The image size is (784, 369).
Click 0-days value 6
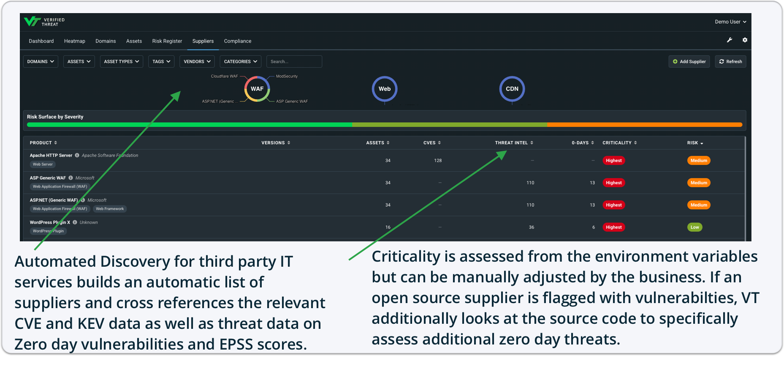point(594,227)
